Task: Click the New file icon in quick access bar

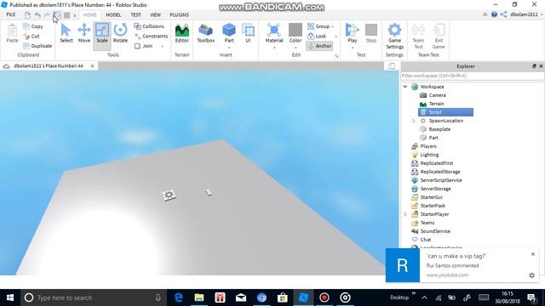Action: click(x=27, y=15)
